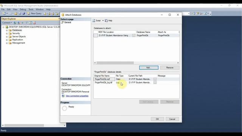242x136 pixels.
Task: Open the Edit menu
Action: (x=9, y=9)
